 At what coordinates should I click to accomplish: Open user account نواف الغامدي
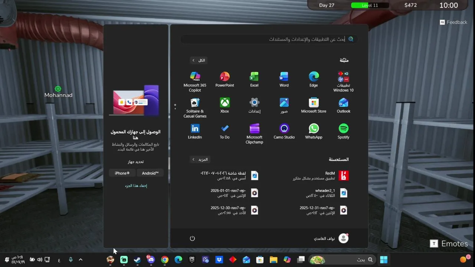pyautogui.click(x=331, y=238)
